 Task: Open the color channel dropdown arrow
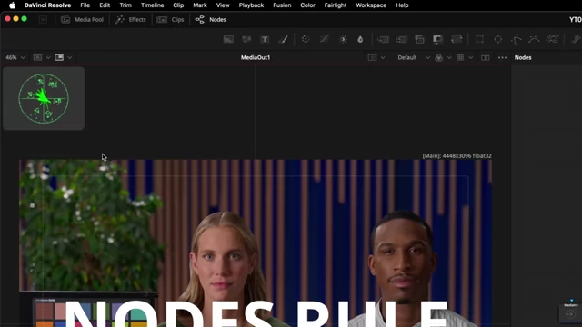449,57
